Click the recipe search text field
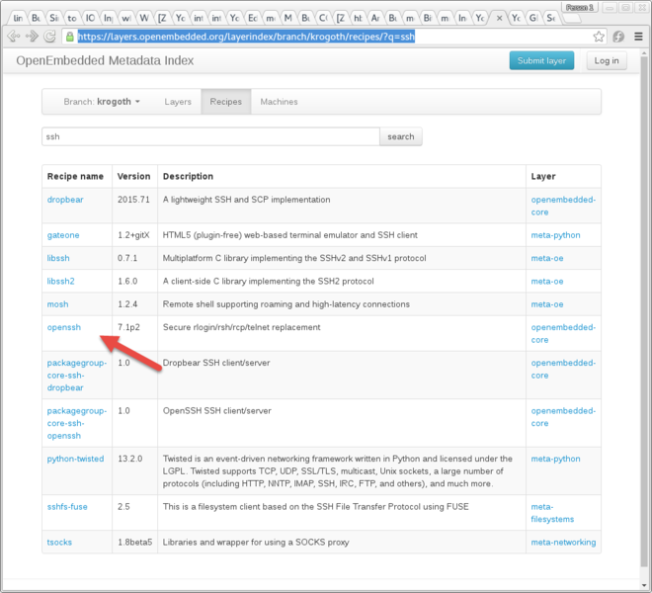The height and width of the screenshot is (593, 652). coord(210,136)
